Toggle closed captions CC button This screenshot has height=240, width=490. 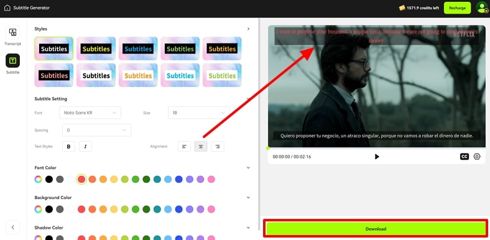point(465,157)
